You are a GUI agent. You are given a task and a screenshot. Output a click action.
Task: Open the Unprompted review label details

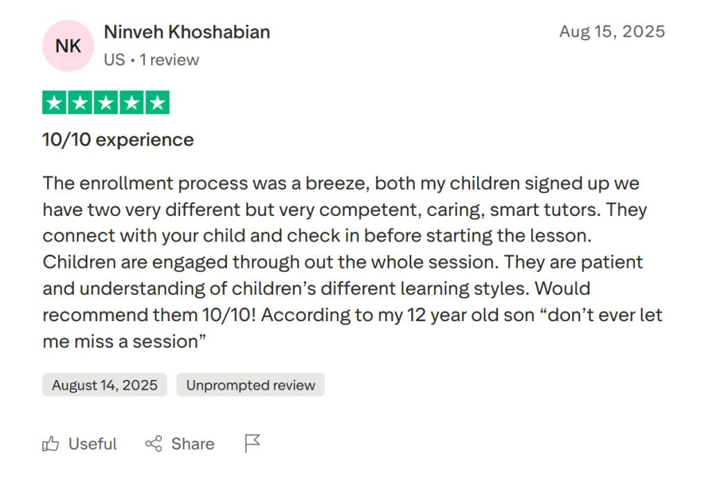coord(251,385)
